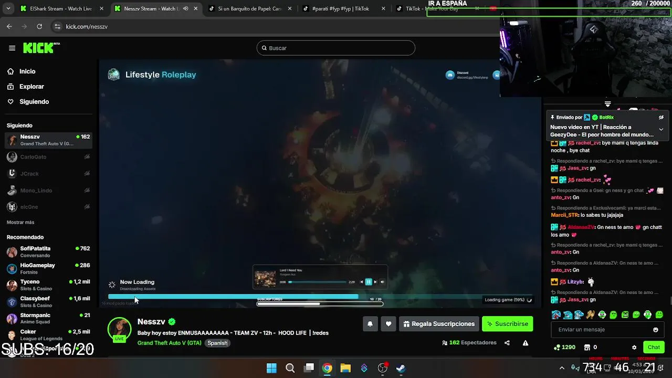Expand the Mostrar más list
The width and height of the screenshot is (672, 378).
pos(20,223)
